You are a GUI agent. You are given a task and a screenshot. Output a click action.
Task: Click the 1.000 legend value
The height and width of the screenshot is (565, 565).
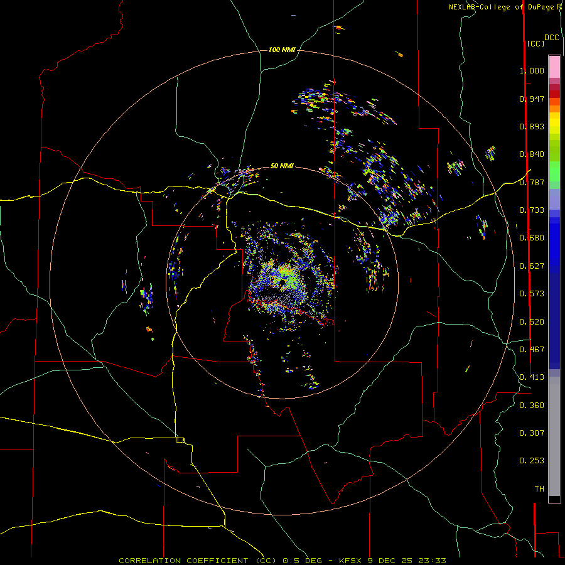(532, 70)
